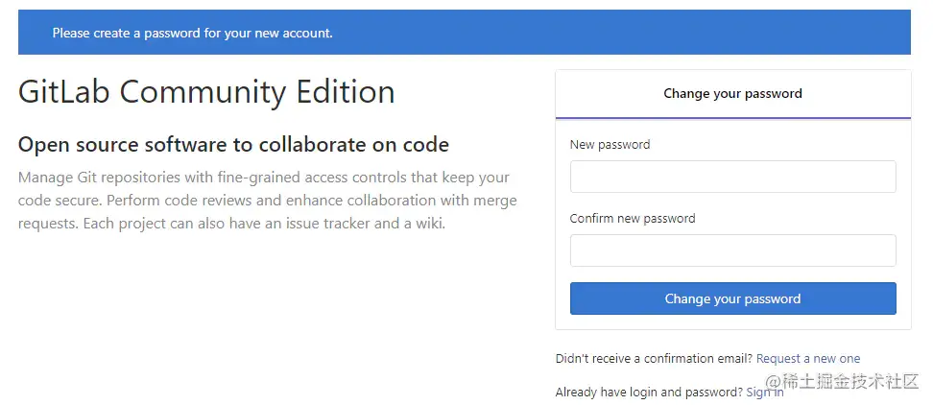Click the issue tracker and wiki text line
This screenshot has height=405, width=933.
tap(232, 224)
